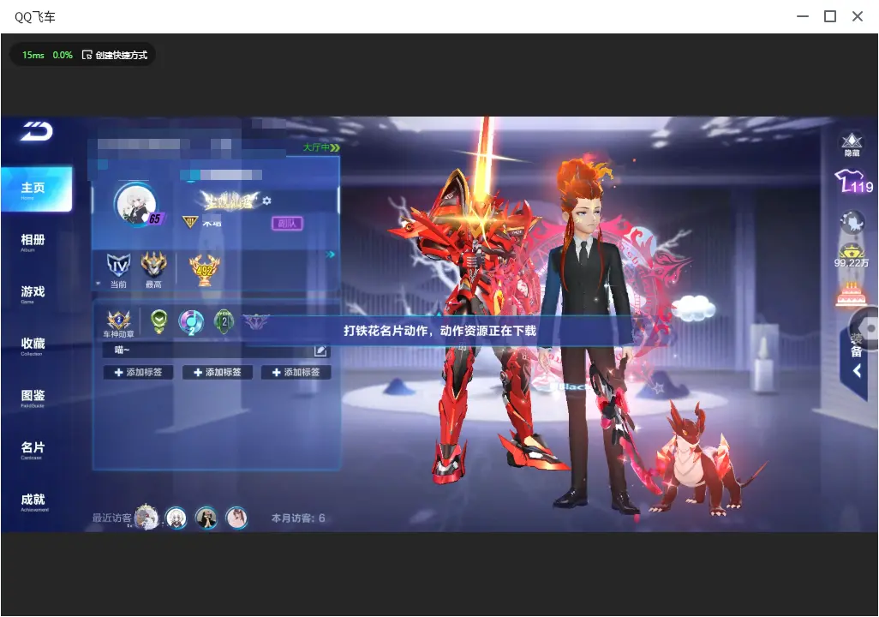Click the yellow triangle club rank badge

click(190, 223)
